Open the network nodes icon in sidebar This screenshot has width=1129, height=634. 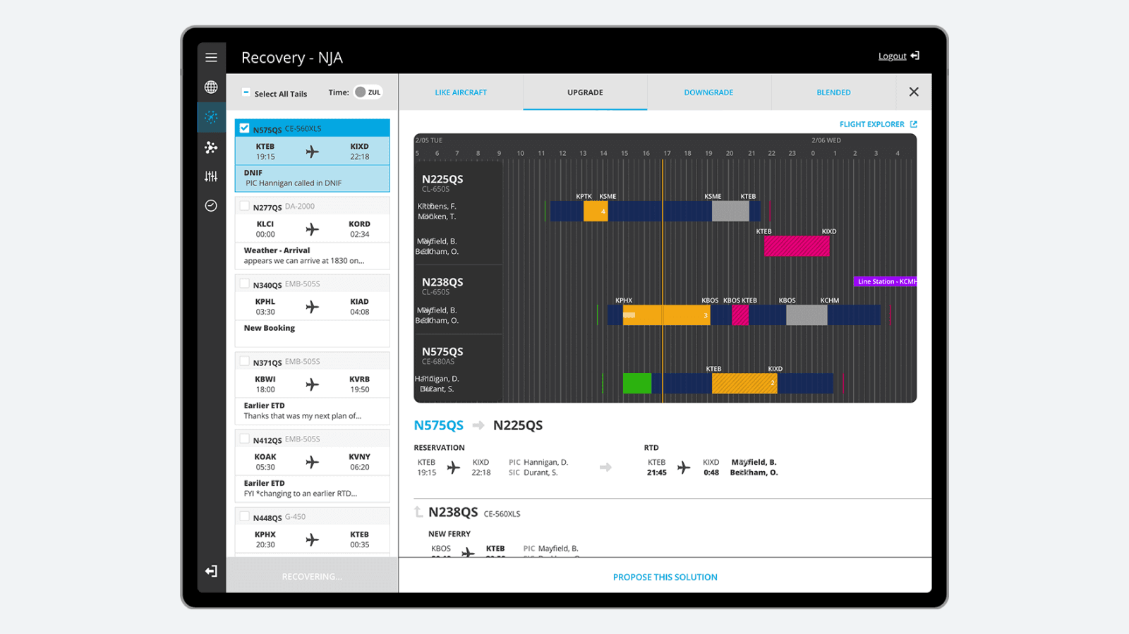click(211, 147)
